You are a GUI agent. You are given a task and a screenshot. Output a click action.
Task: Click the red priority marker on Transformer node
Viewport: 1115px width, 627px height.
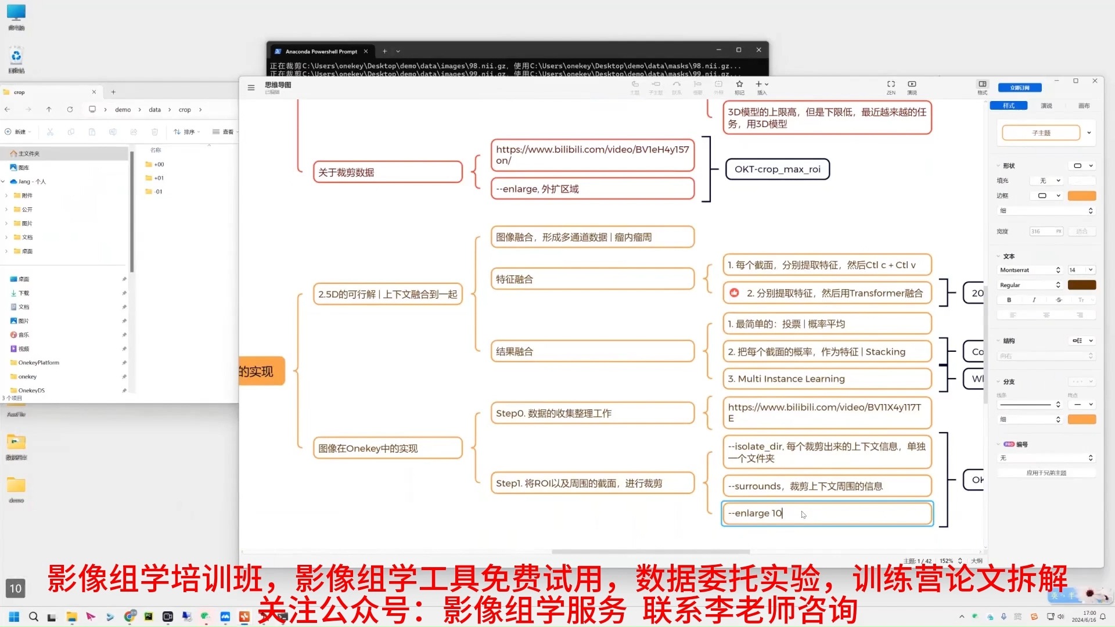pos(734,293)
